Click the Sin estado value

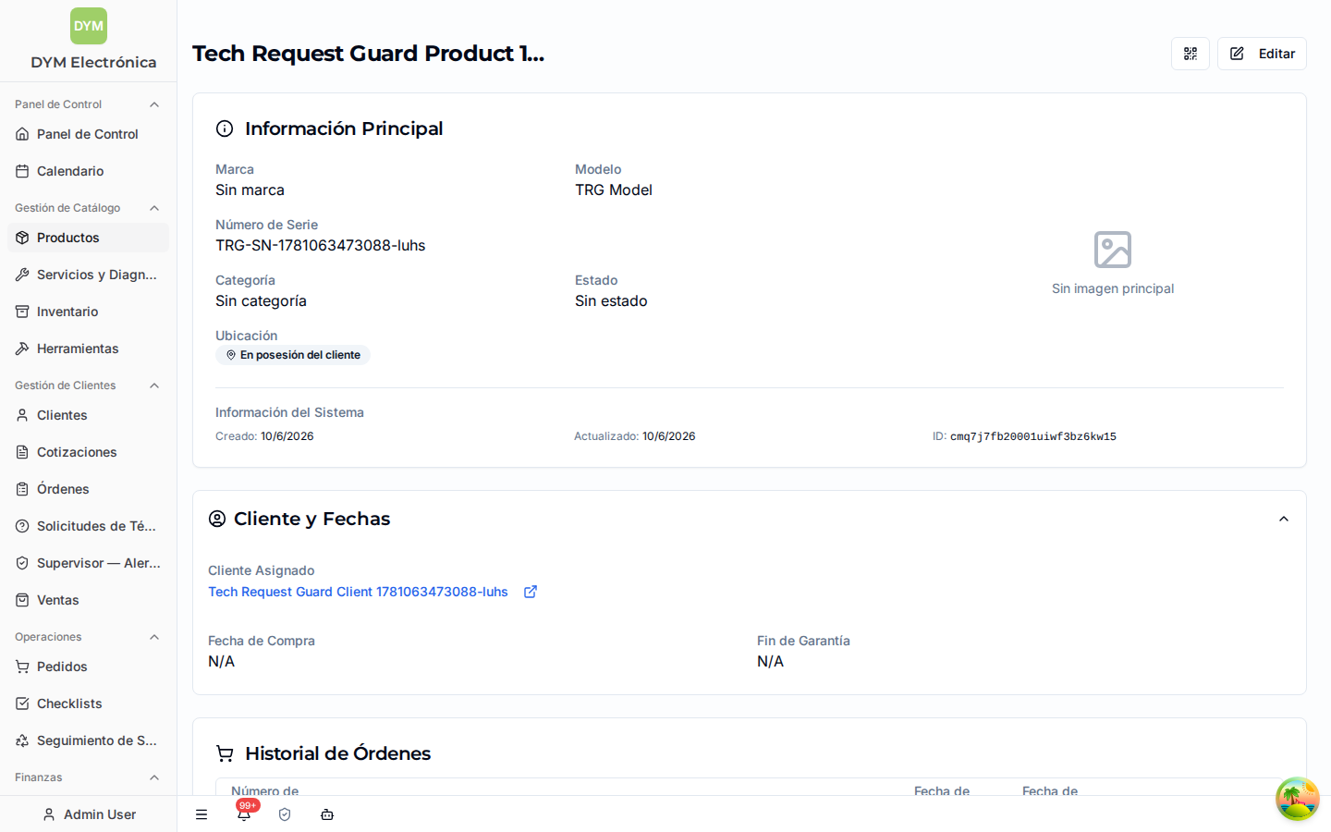click(611, 300)
